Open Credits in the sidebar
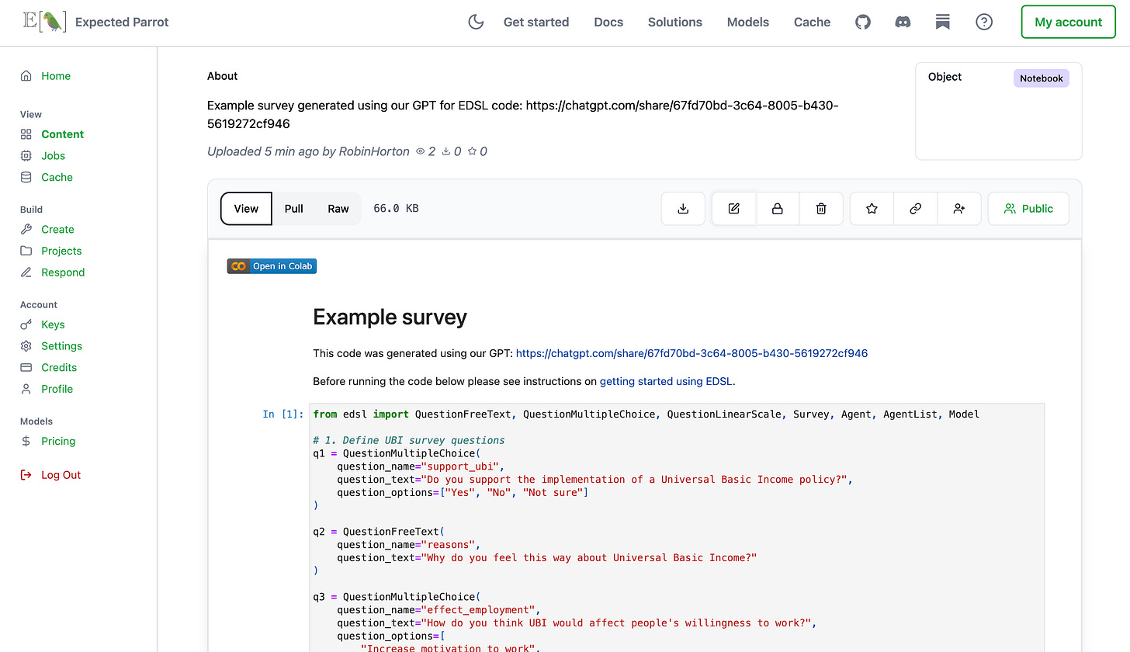The width and height of the screenshot is (1130, 652). click(59, 368)
